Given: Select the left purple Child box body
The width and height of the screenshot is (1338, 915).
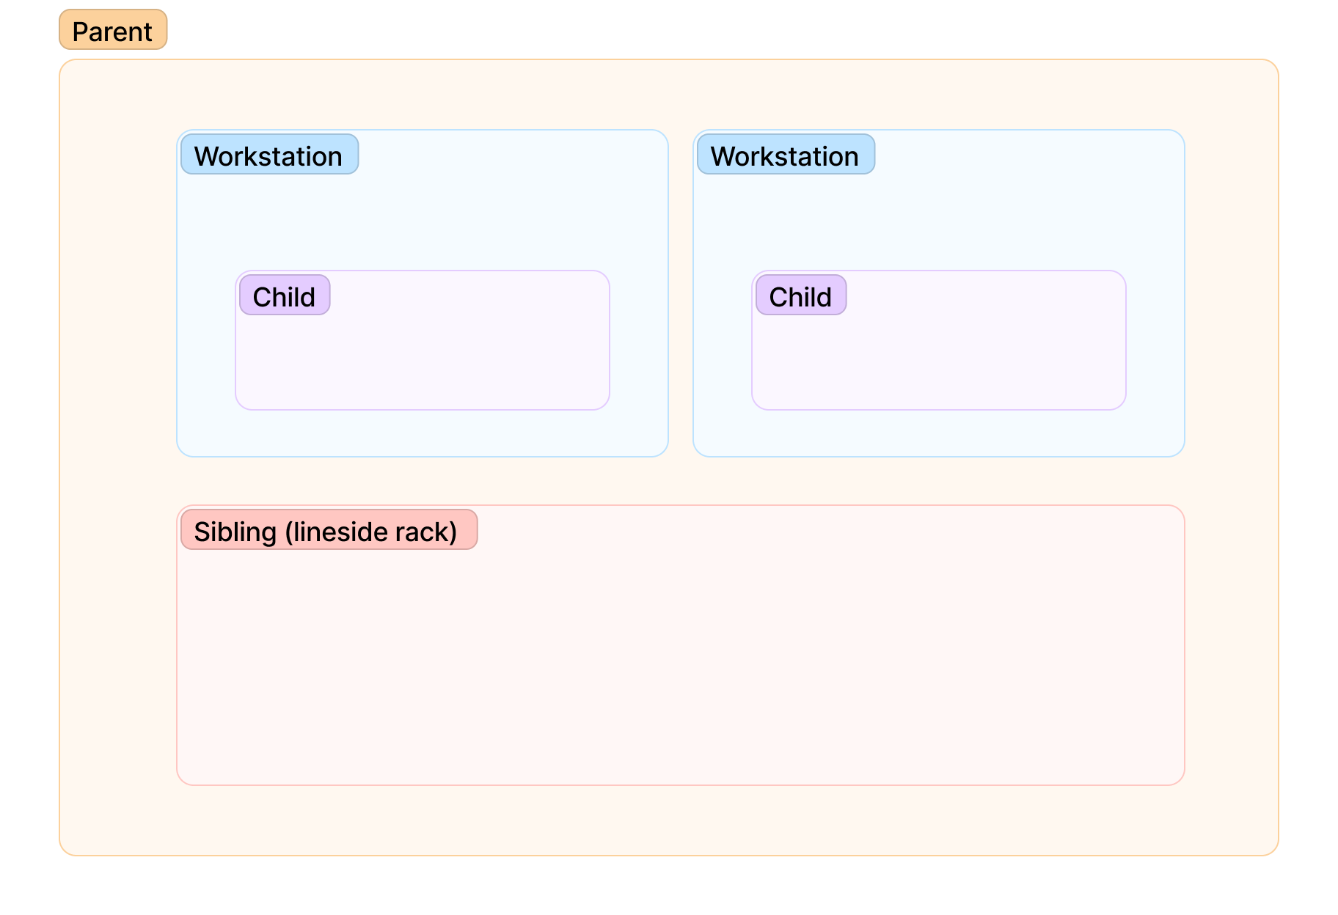Looking at the screenshot, I should tap(423, 359).
